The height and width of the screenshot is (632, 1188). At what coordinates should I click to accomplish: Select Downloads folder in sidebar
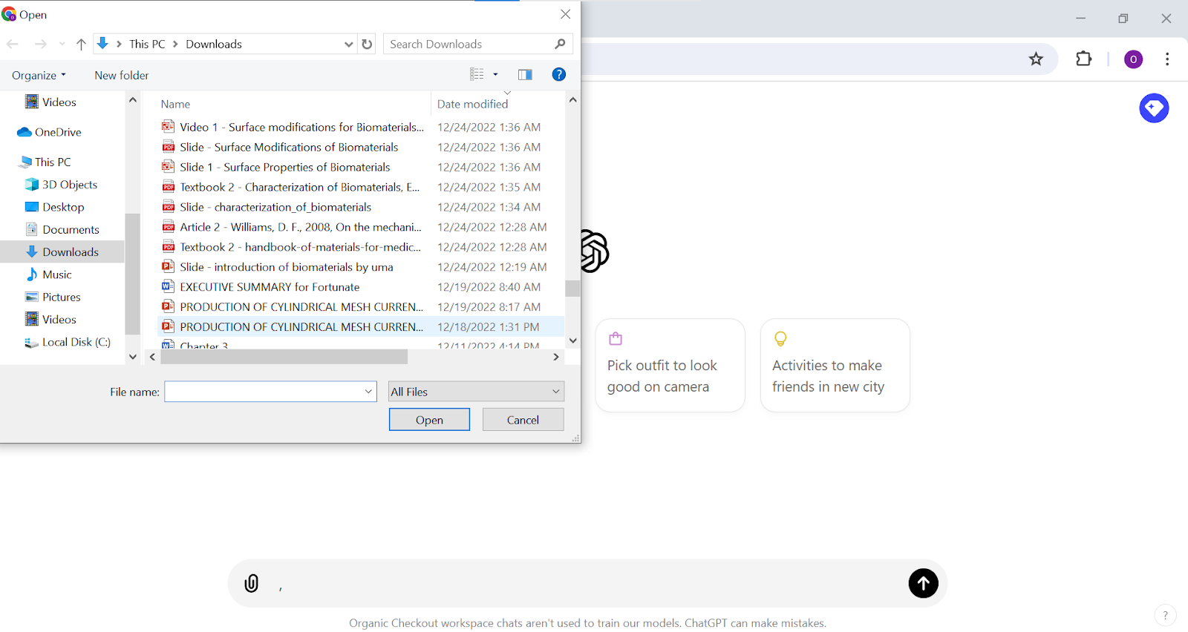point(62,252)
